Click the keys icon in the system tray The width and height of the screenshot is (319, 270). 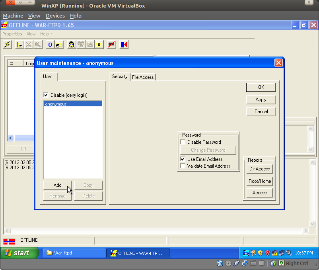coord(253,253)
